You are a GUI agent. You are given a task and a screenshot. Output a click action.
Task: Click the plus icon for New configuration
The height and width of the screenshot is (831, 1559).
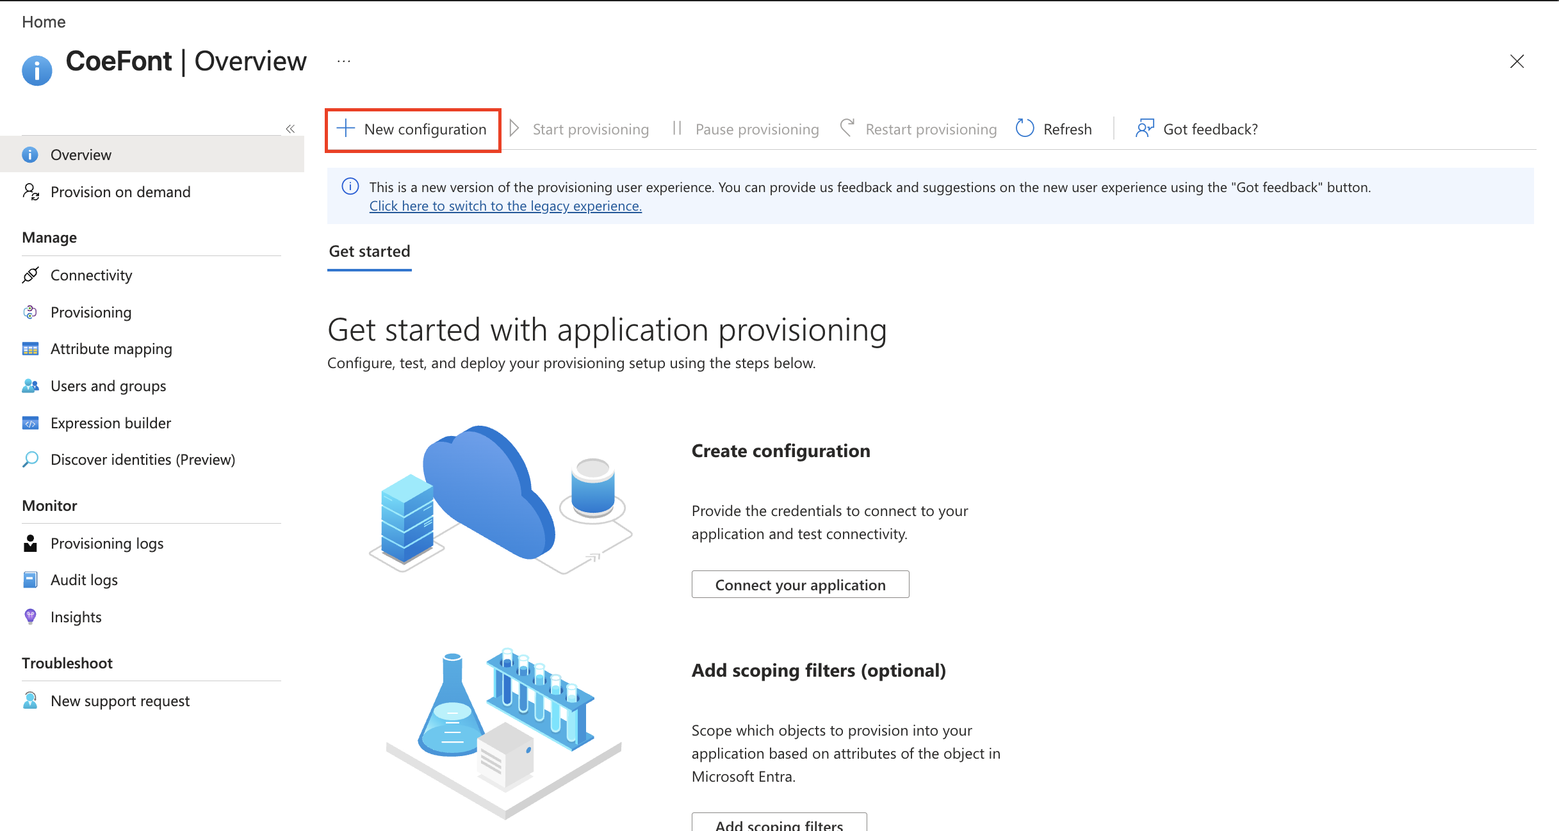pyautogui.click(x=346, y=129)
